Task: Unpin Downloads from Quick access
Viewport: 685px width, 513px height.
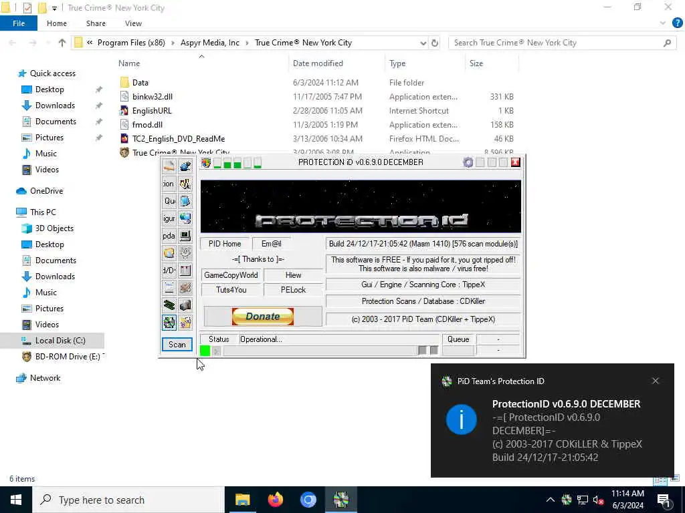Action: [x=99, y=106]
